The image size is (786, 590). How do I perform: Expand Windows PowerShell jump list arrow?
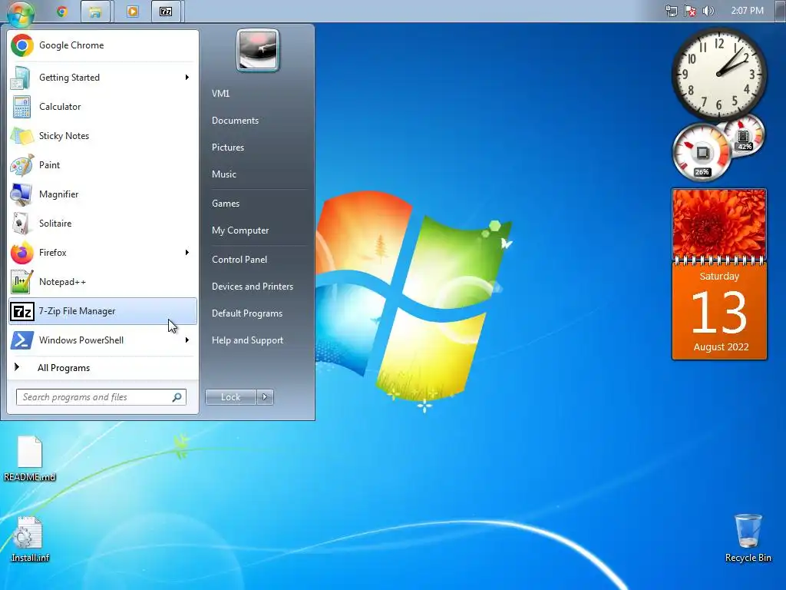[187, 340]
